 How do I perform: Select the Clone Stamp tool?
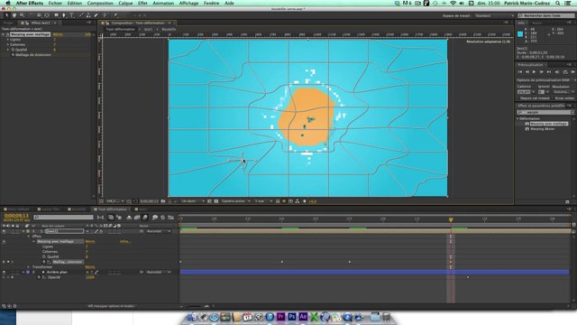[88, 15]
